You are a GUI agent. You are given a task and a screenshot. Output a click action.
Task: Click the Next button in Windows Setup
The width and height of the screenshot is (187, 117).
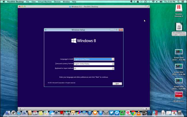coord(117,84)
